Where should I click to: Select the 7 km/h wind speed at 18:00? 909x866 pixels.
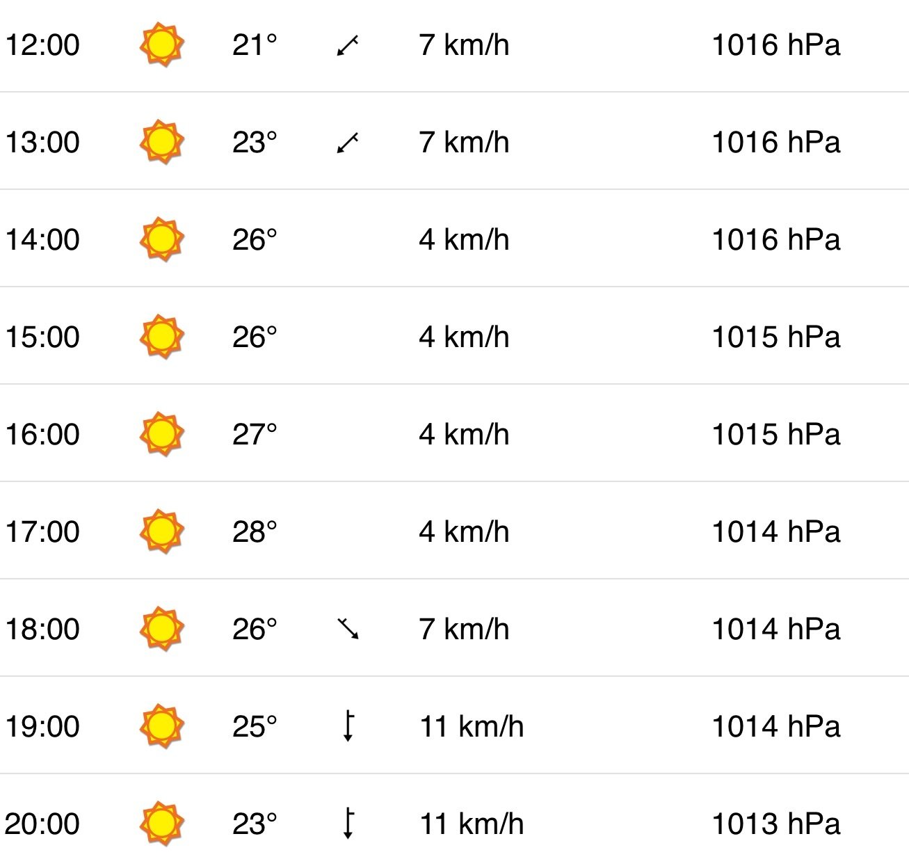point(464,630)
